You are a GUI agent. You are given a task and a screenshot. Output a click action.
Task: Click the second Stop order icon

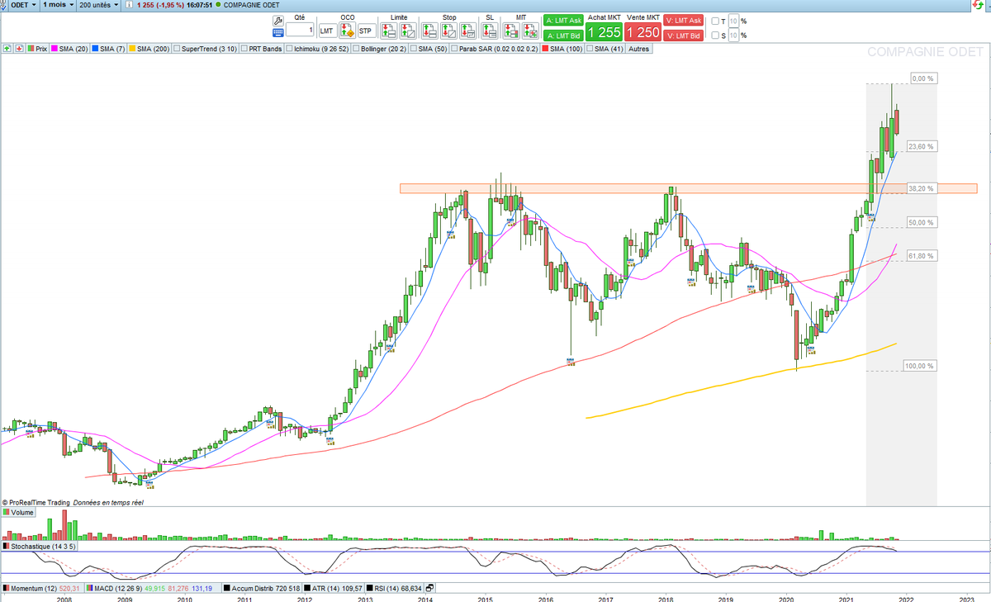click(x=448, y=31)
